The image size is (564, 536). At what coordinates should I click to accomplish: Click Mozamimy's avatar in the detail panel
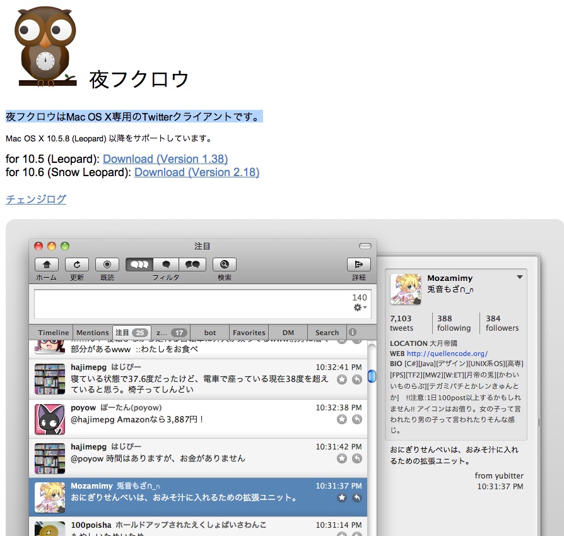click(x=406, y=289)
